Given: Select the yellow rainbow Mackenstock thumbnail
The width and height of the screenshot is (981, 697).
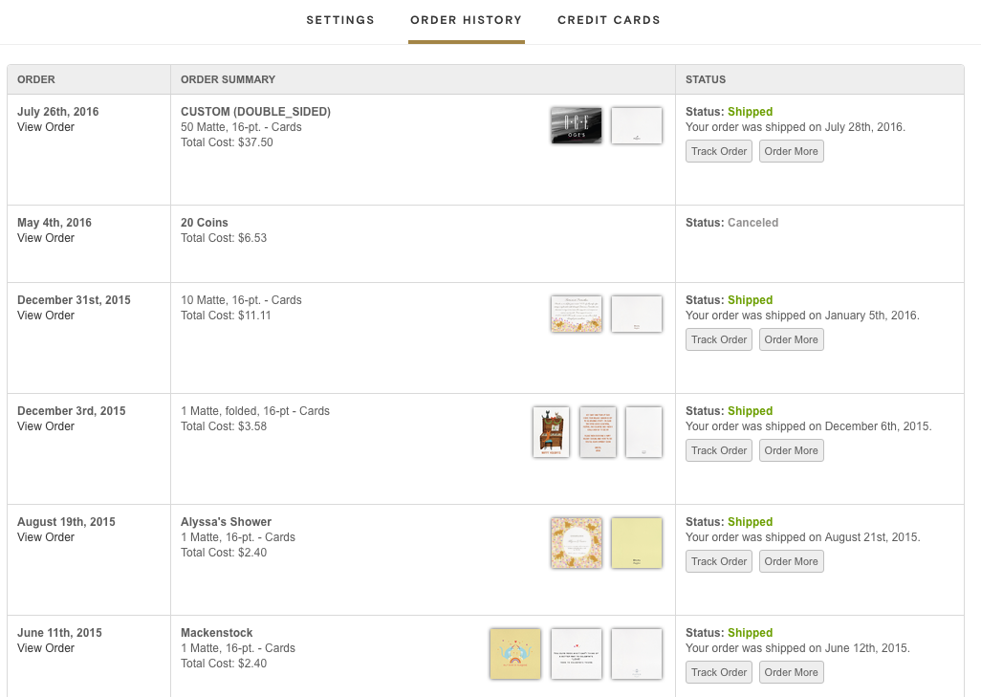Looking at the screenshot, I should pyautogui.click(x=515, y=654).
